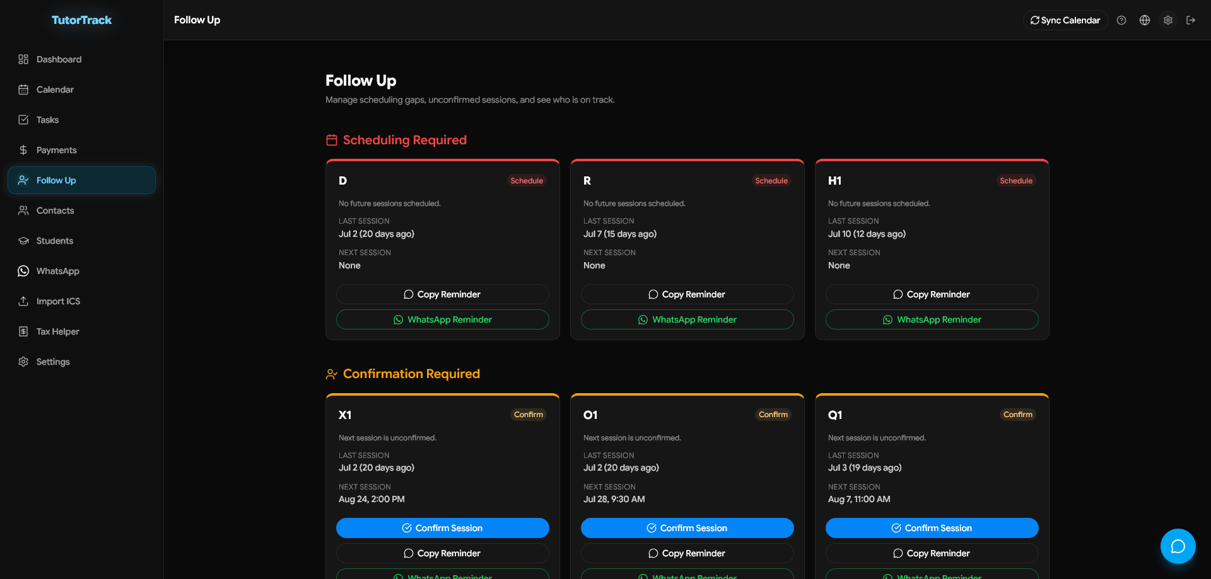Click the TutorTrack logo
The image size is (1211, 579).
[81, 20]
